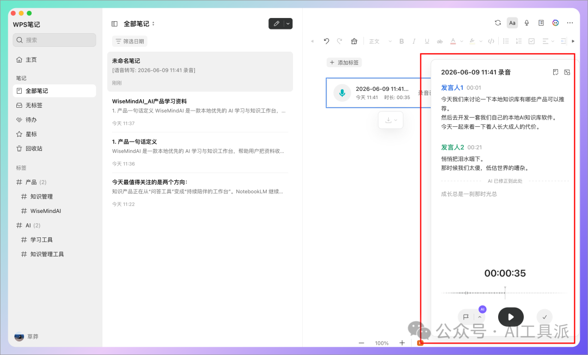Screen dimensions: 588x355
Task: Open the text alignment dropdown
Action: click(548, 41)
